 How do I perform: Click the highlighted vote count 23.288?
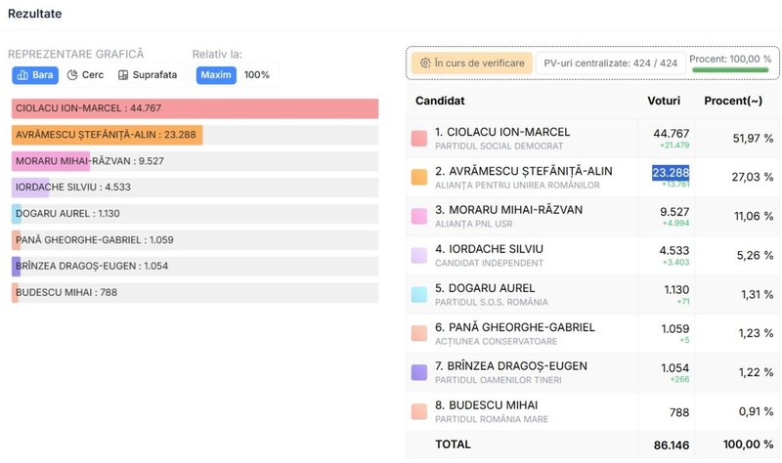click(x=671, y=173)
